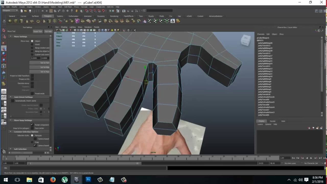Activate the Scale tool in toolbox

point(4,60)
